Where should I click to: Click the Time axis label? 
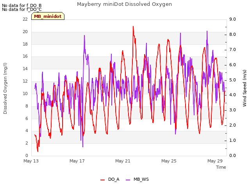tap(221, 167)
